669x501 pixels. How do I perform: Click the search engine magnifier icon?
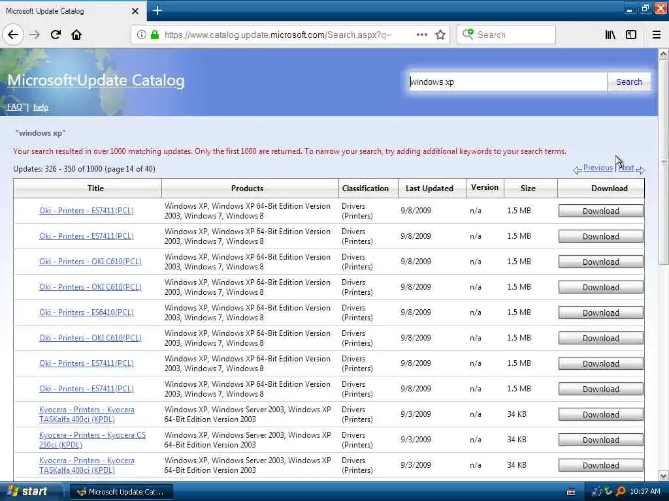468,34
